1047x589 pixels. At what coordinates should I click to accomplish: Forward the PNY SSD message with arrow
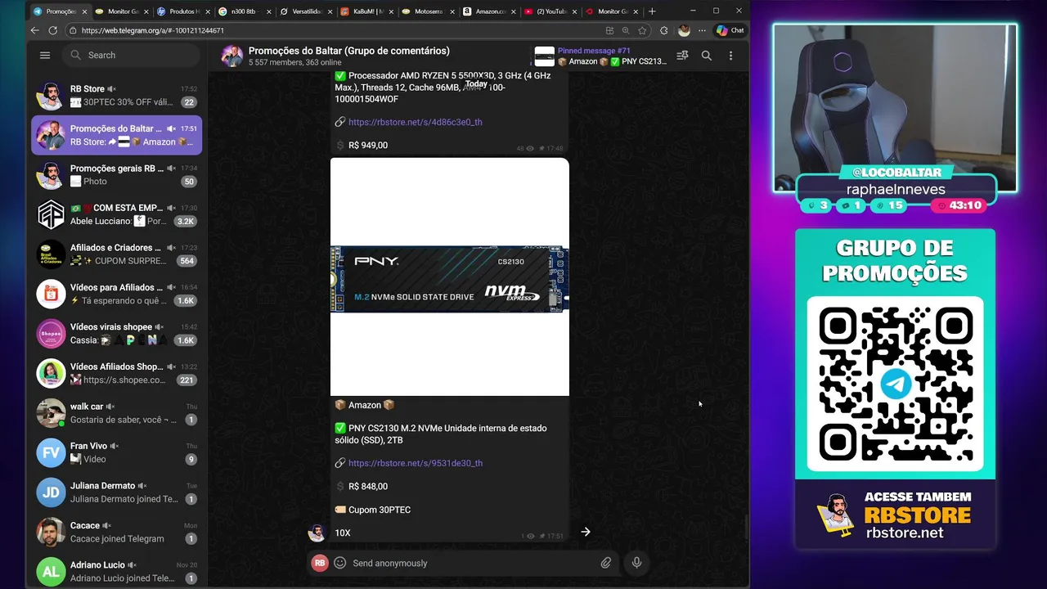click(x=586, y=532)
